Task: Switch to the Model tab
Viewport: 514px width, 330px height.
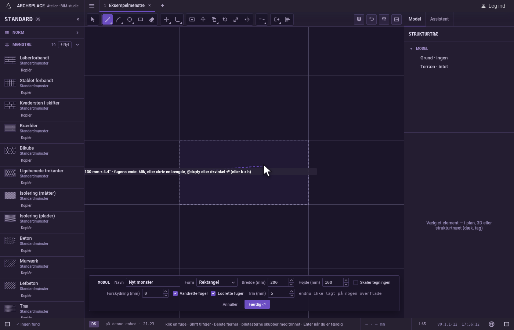Action: click(415, 19)
